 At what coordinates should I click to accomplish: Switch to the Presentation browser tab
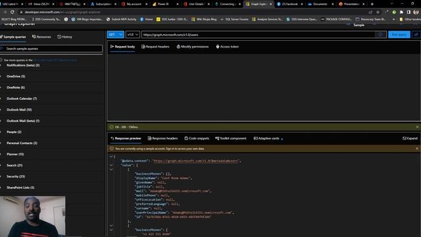pyautogui.click(x=352, y=4)
